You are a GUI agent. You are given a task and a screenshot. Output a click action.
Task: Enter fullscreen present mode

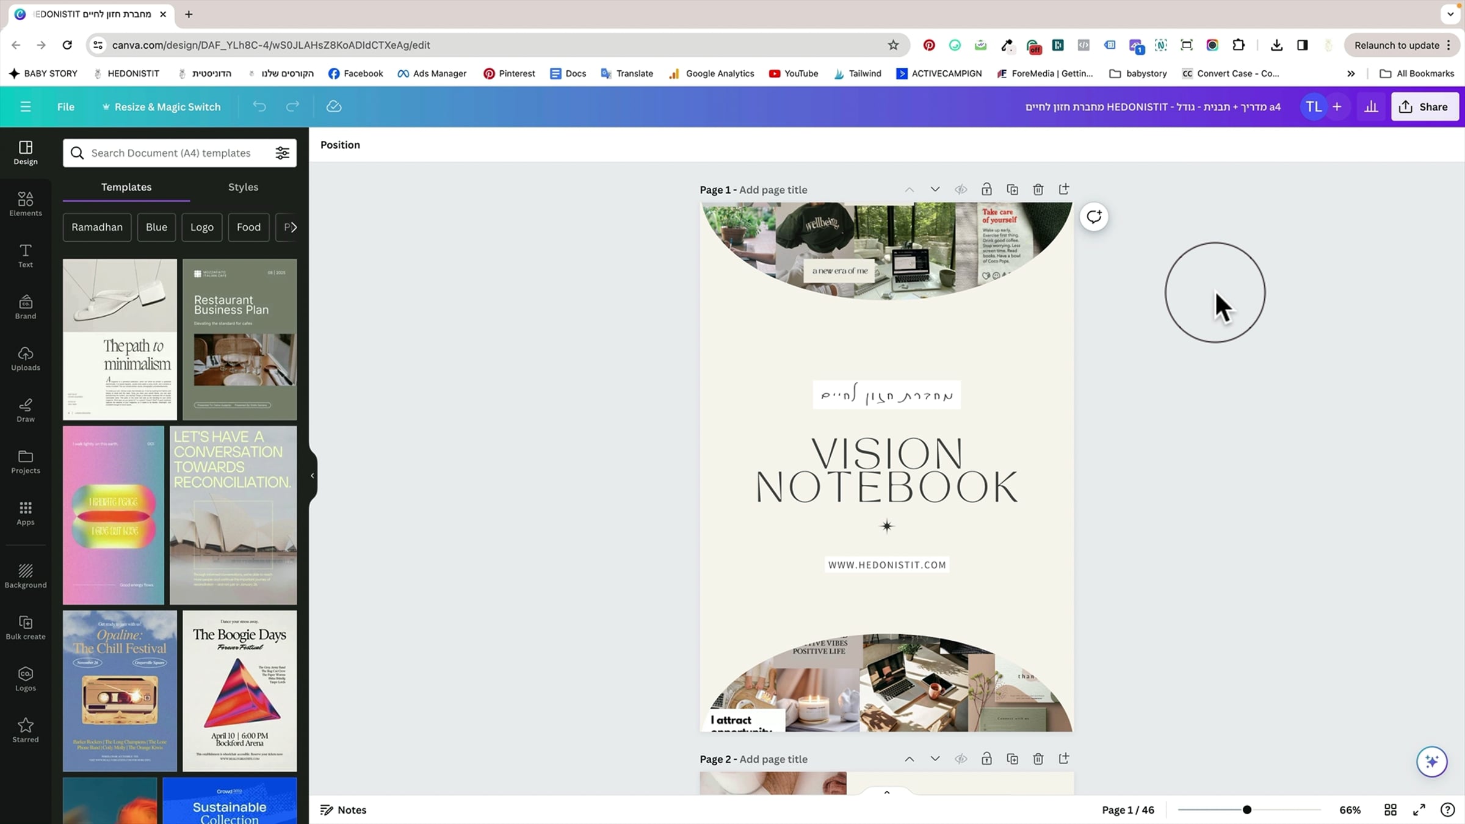tap(1419, 810)
